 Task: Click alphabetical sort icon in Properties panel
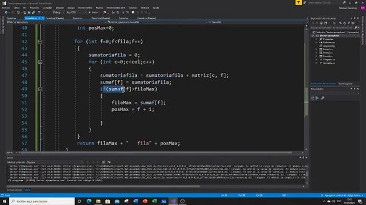click(317, 98)
